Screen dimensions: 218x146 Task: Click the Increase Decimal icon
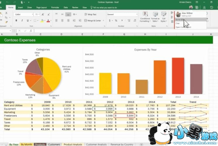point(129,20)
